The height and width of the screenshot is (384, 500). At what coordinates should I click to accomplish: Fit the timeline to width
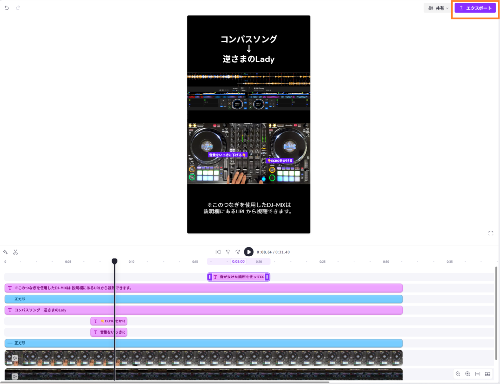(478, 374)
